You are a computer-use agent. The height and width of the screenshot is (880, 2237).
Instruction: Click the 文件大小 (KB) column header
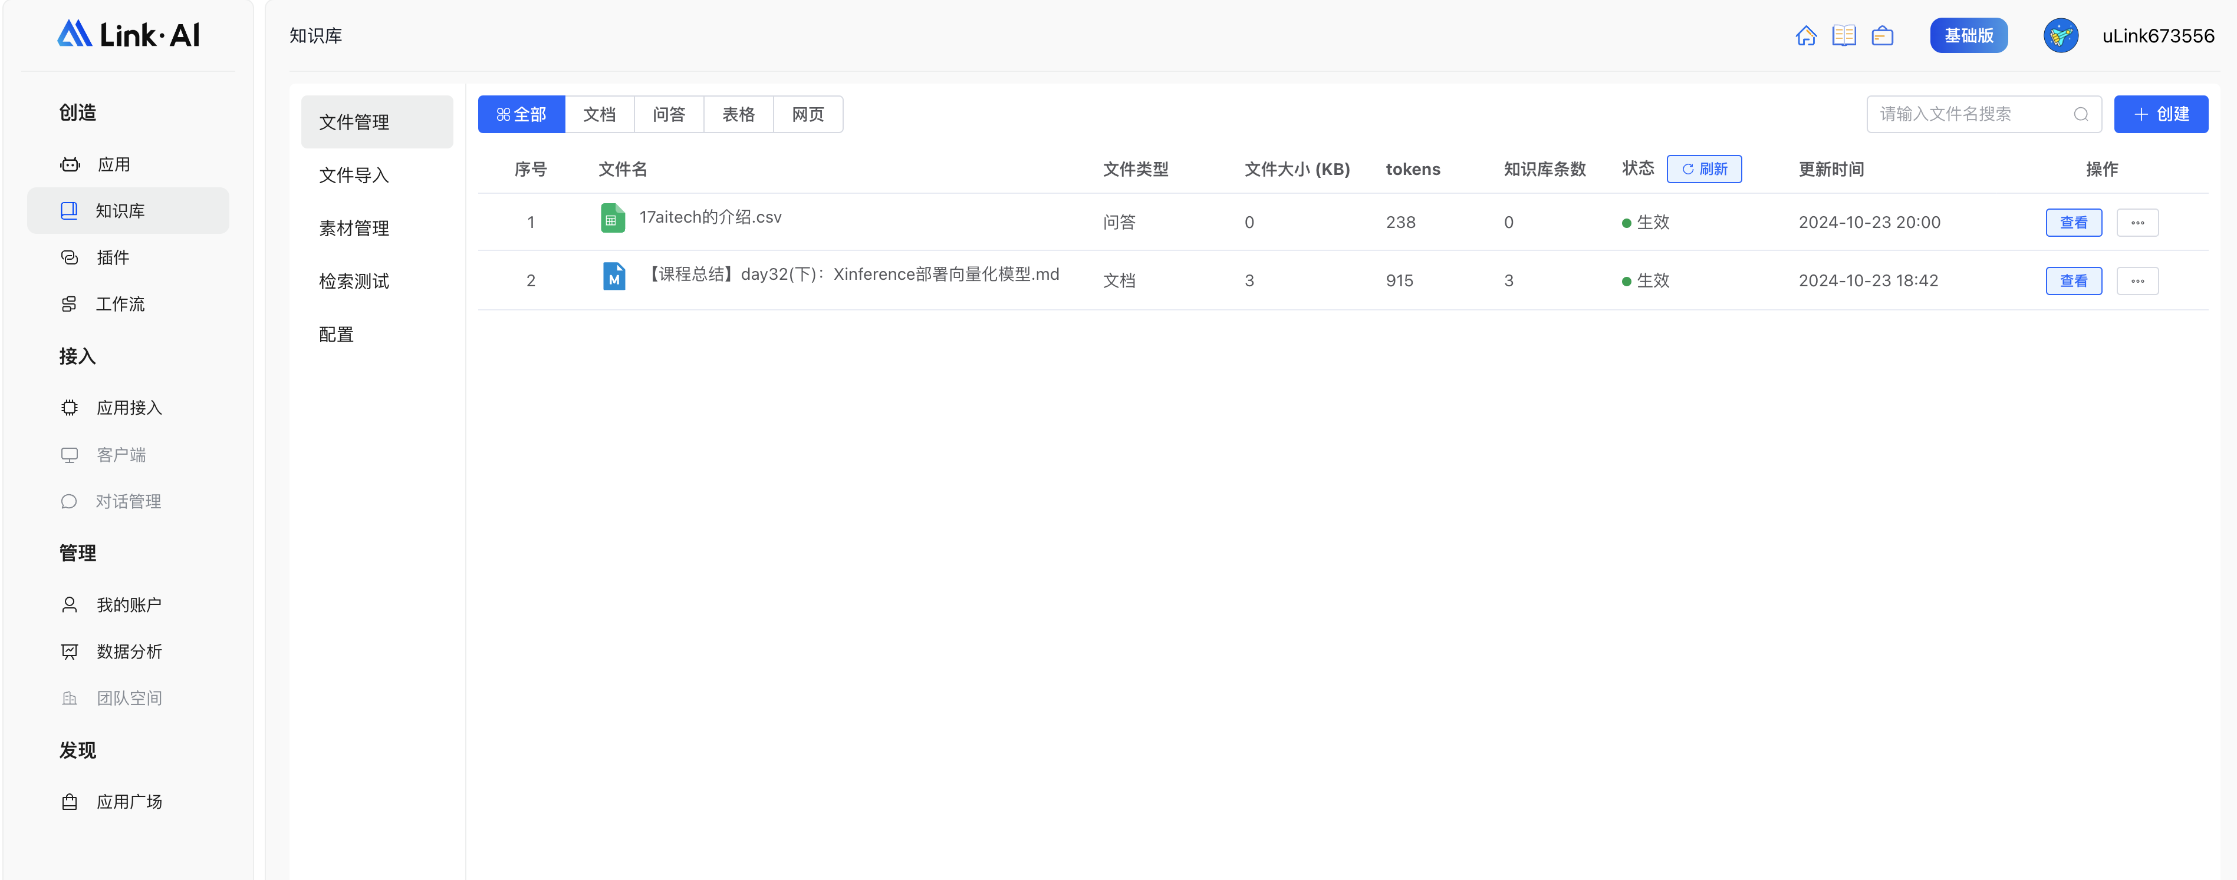pos(1297,169)
